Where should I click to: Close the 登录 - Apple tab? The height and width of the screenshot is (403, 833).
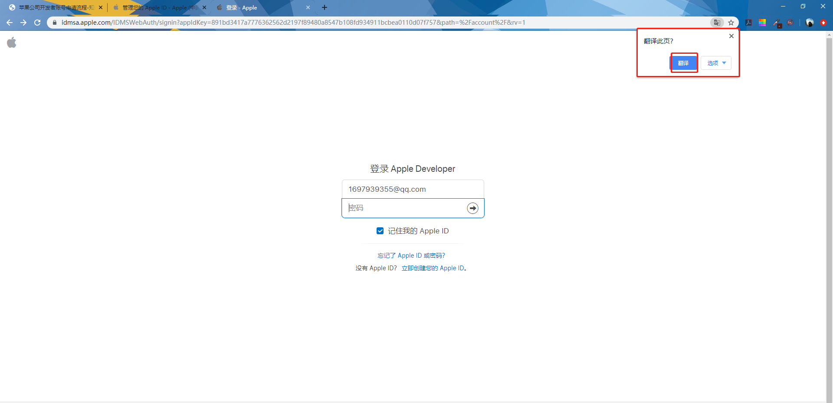308,7
